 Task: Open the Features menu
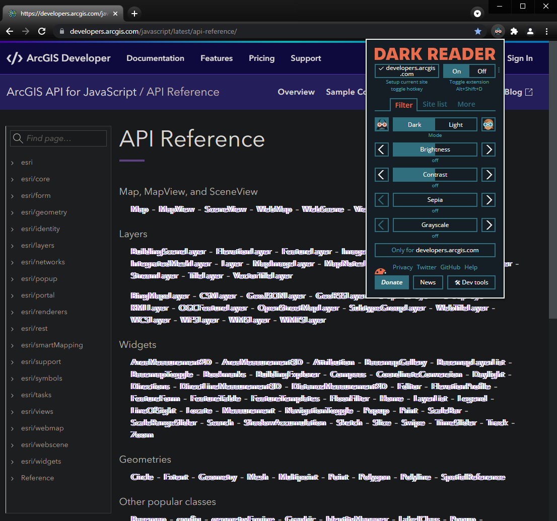(x=217, y=58)
